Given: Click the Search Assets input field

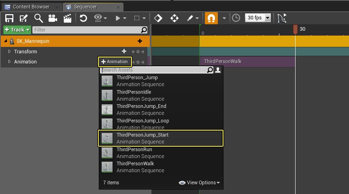Looking at the screenshot, I should [154, 70].
